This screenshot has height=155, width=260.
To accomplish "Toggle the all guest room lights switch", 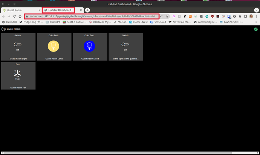I will 125,44.
